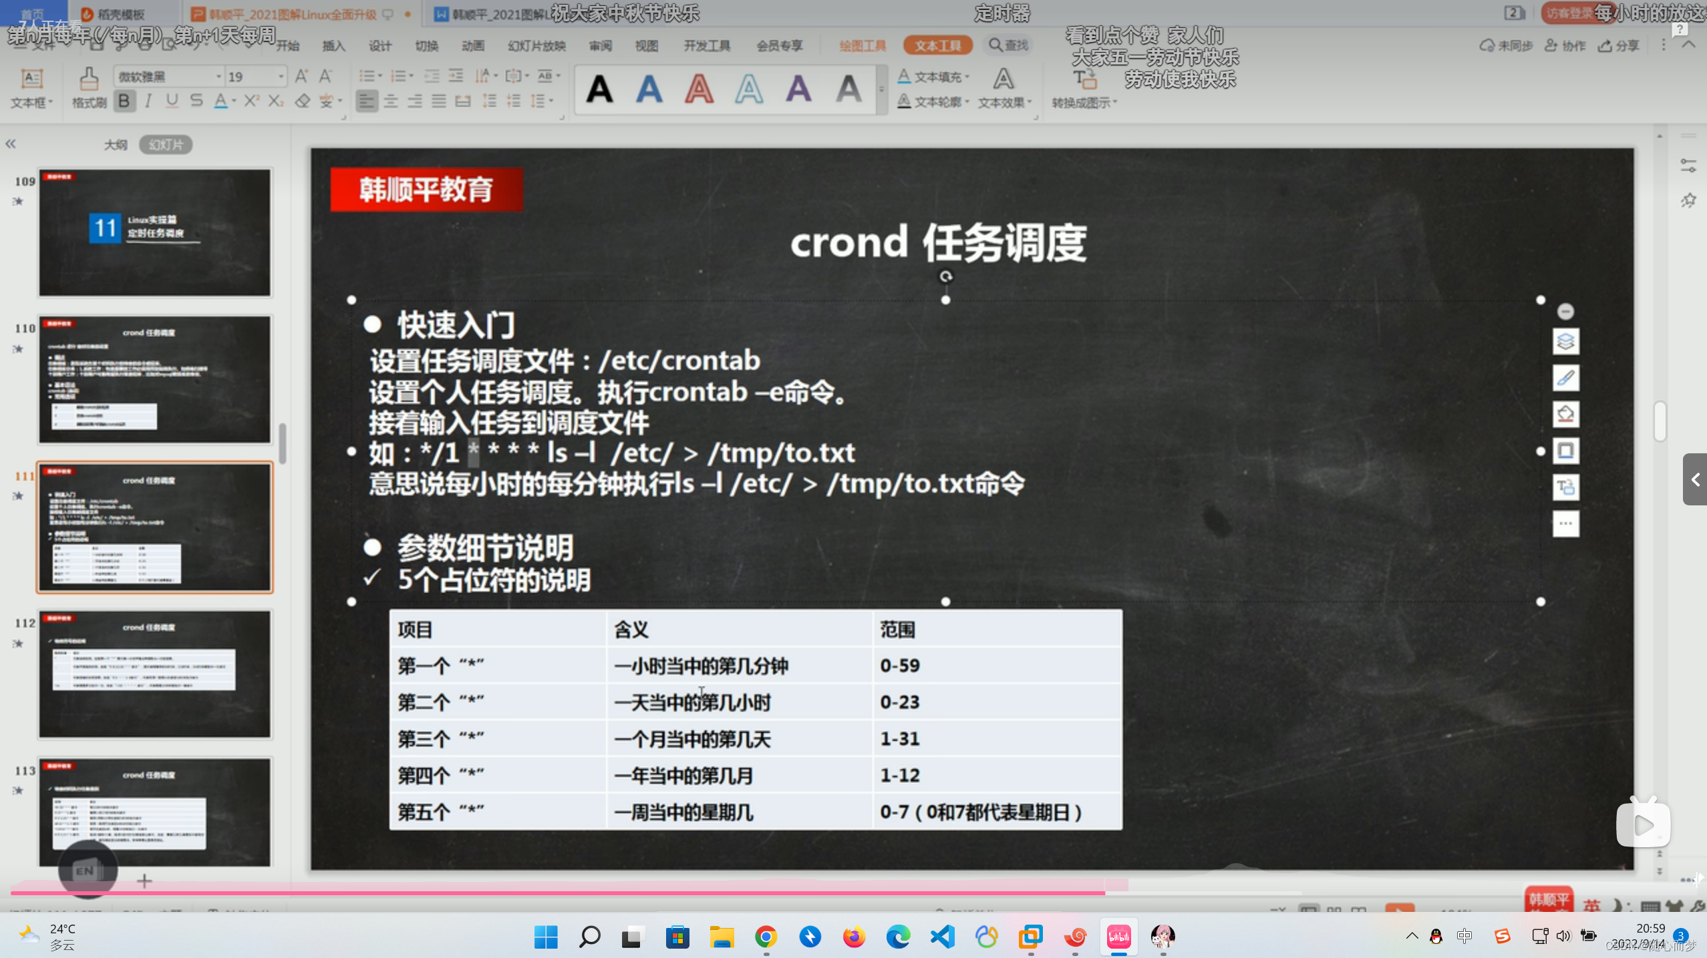The height and width of the screenshot is (958, 1707).
Task: Click the Convert to Diagram icon
Action: click(1085, 79)
